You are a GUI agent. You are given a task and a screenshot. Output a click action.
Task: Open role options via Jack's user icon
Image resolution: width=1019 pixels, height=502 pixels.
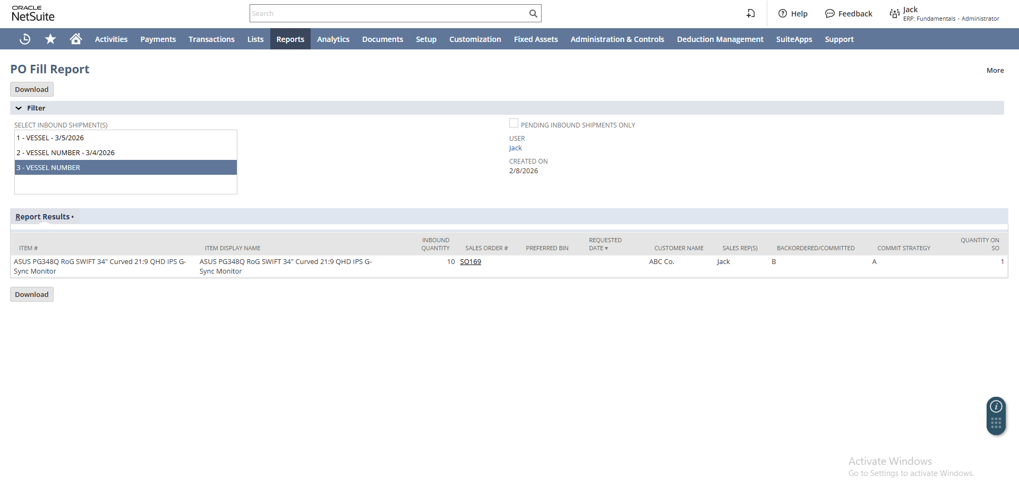[x=894, y=13]
